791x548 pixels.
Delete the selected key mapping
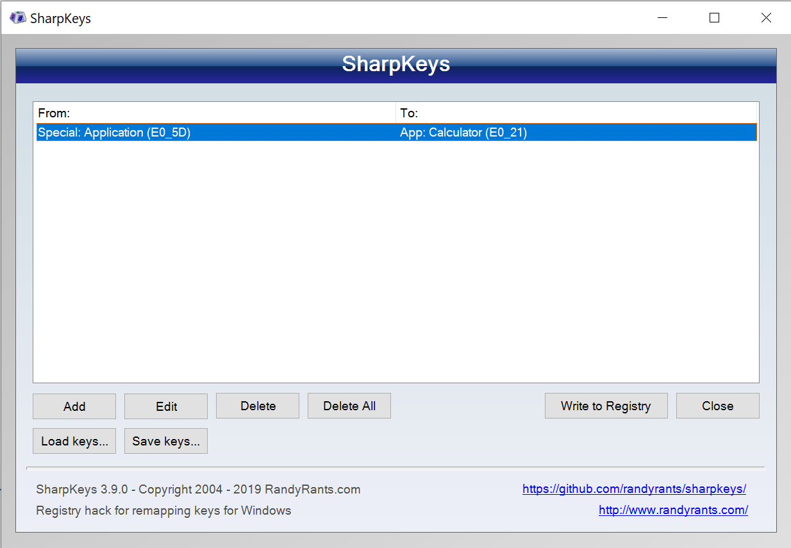257,406
